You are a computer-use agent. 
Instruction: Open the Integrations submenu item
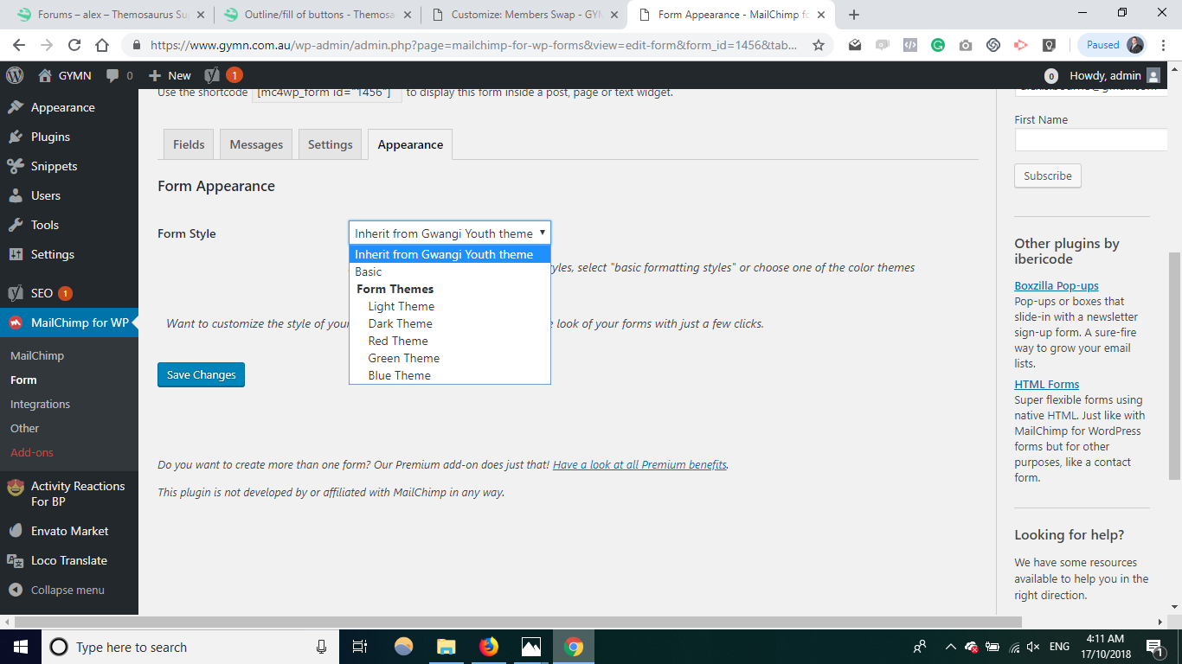[x=40, y=404]
